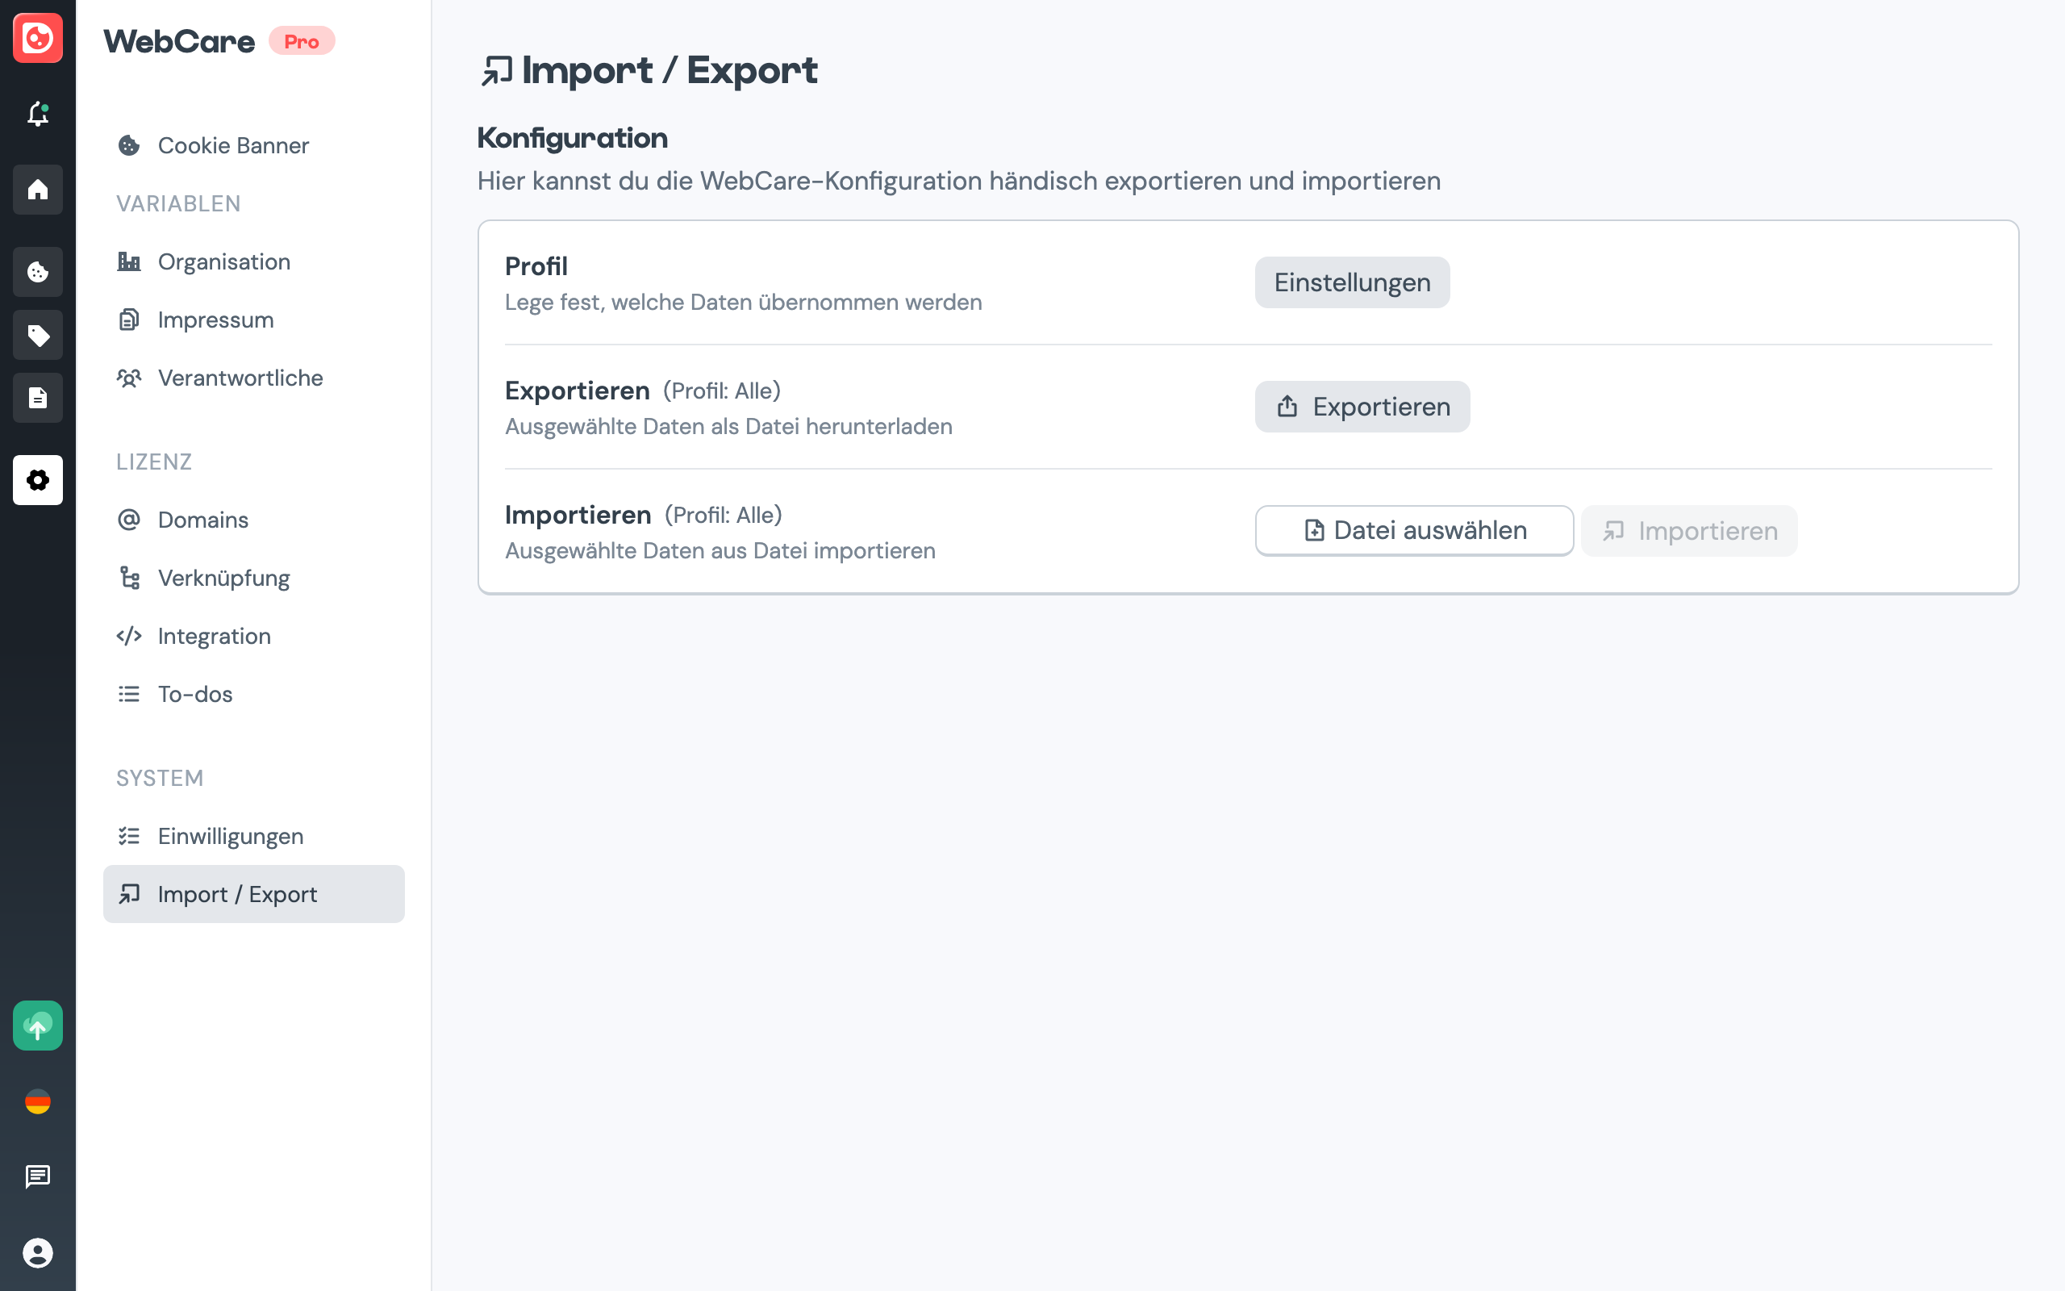
Task: Select the settings gear icon
Action: point(38,480)
